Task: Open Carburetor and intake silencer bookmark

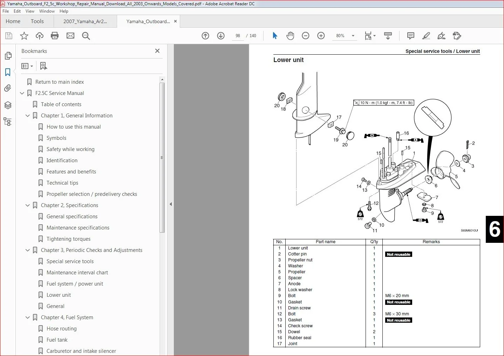Action: click(x=81, y=351)
